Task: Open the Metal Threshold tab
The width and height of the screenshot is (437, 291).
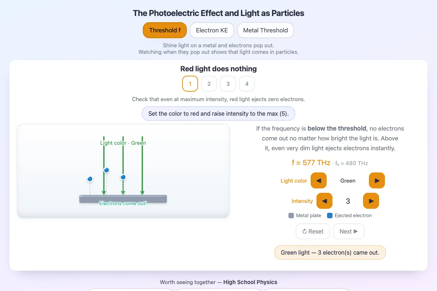Action: tap(265, 30)
